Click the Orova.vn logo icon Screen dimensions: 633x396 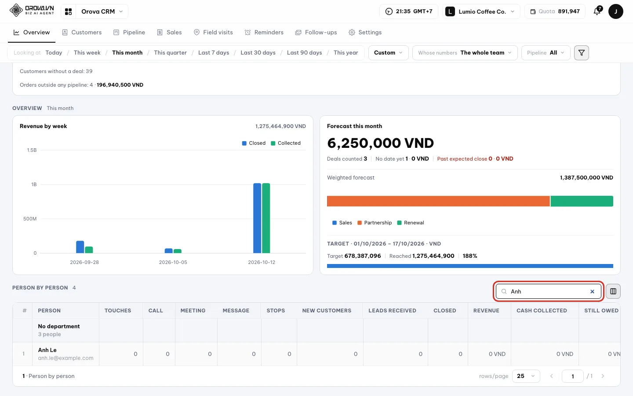pos(16,10)
